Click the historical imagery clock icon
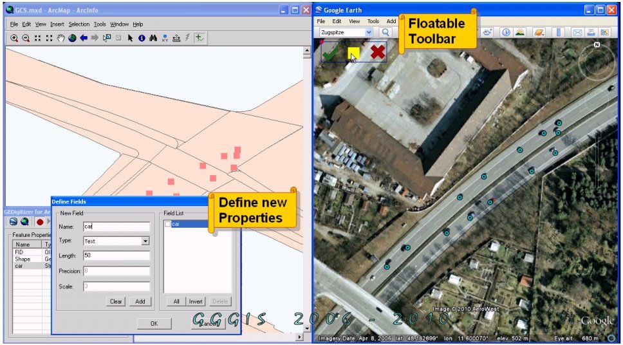 coord(506,32)
